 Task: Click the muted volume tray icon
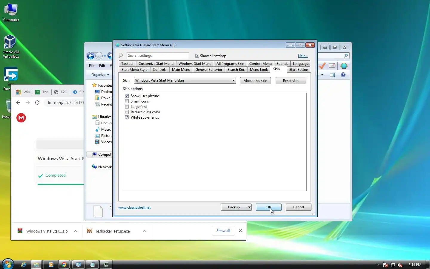pyautogui.click(x=400, y=265)
